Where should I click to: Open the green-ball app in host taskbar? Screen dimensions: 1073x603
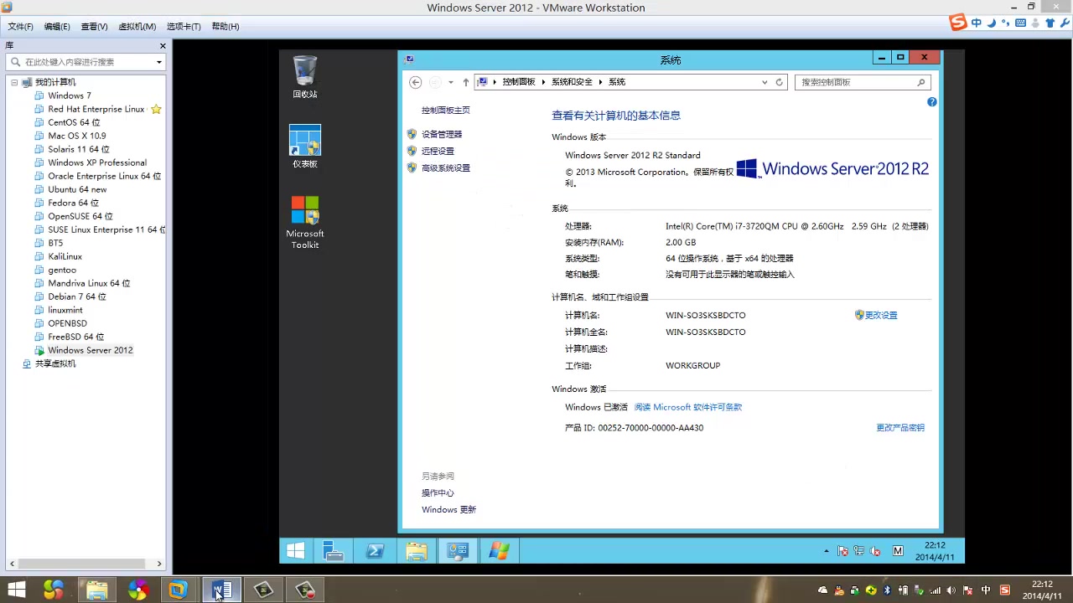(54, 590)
